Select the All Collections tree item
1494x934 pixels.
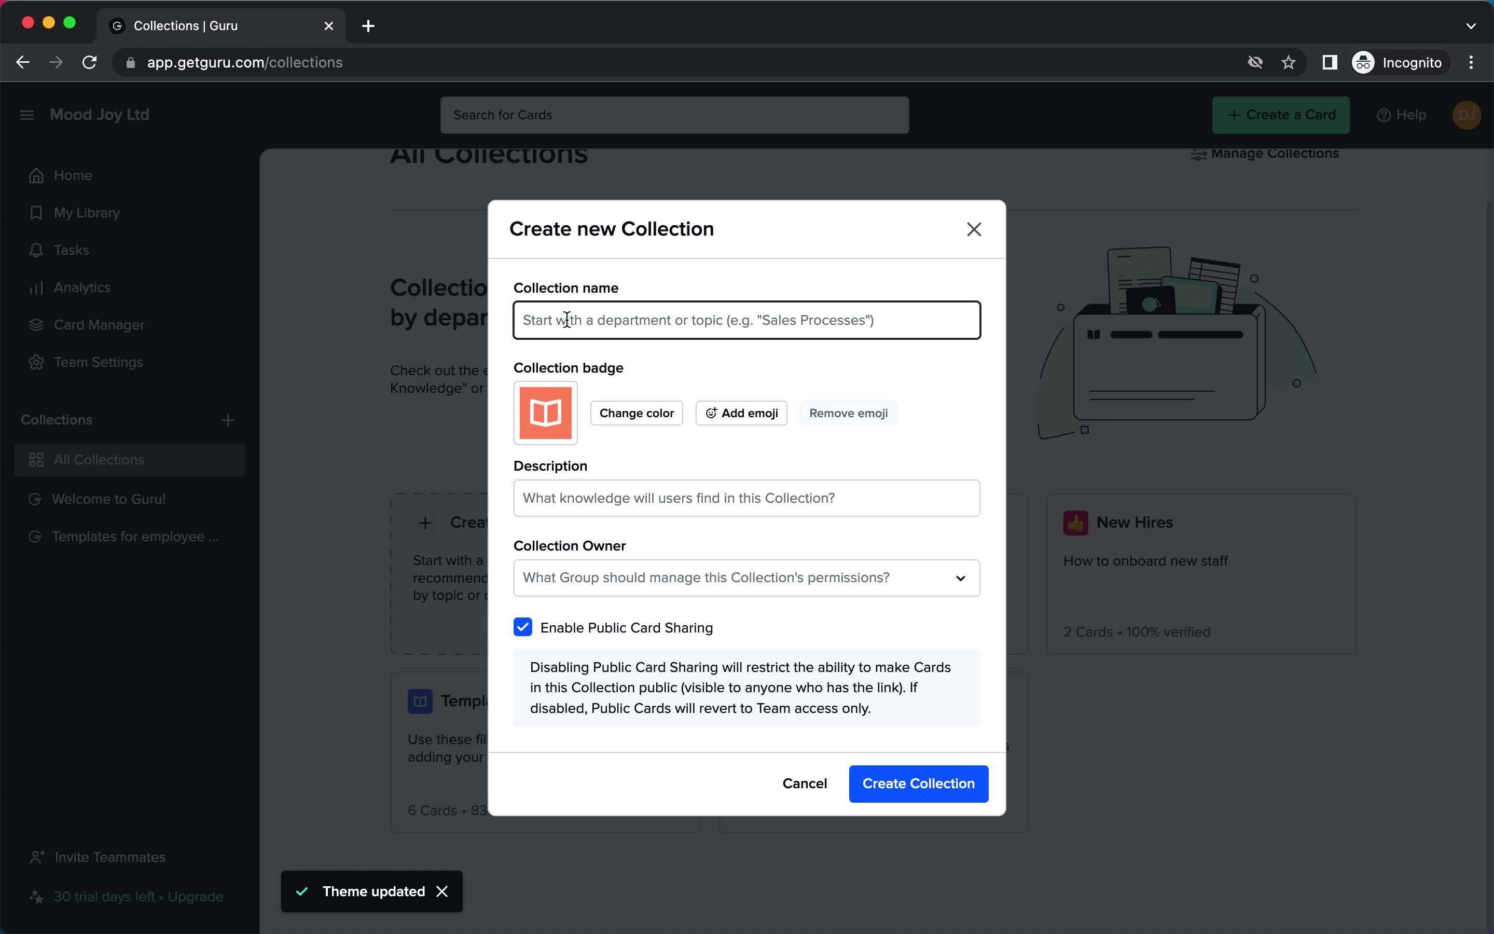(99, 459)
